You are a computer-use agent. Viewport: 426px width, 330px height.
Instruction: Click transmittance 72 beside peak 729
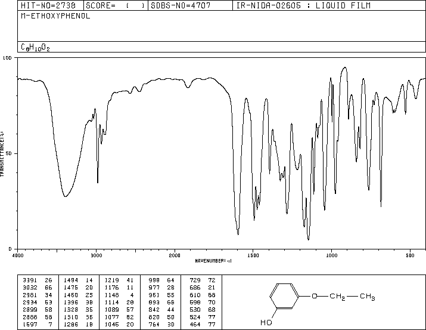[212, 280]
